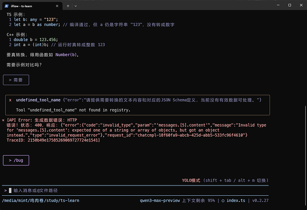Click the /bug command box

[16, 160]
